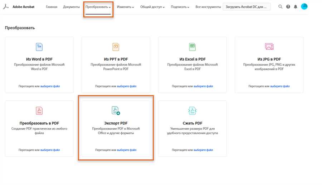The image size is (322, 185).
Task: Click the Word card's Microsoft Word description
Action: coord(39,67)
